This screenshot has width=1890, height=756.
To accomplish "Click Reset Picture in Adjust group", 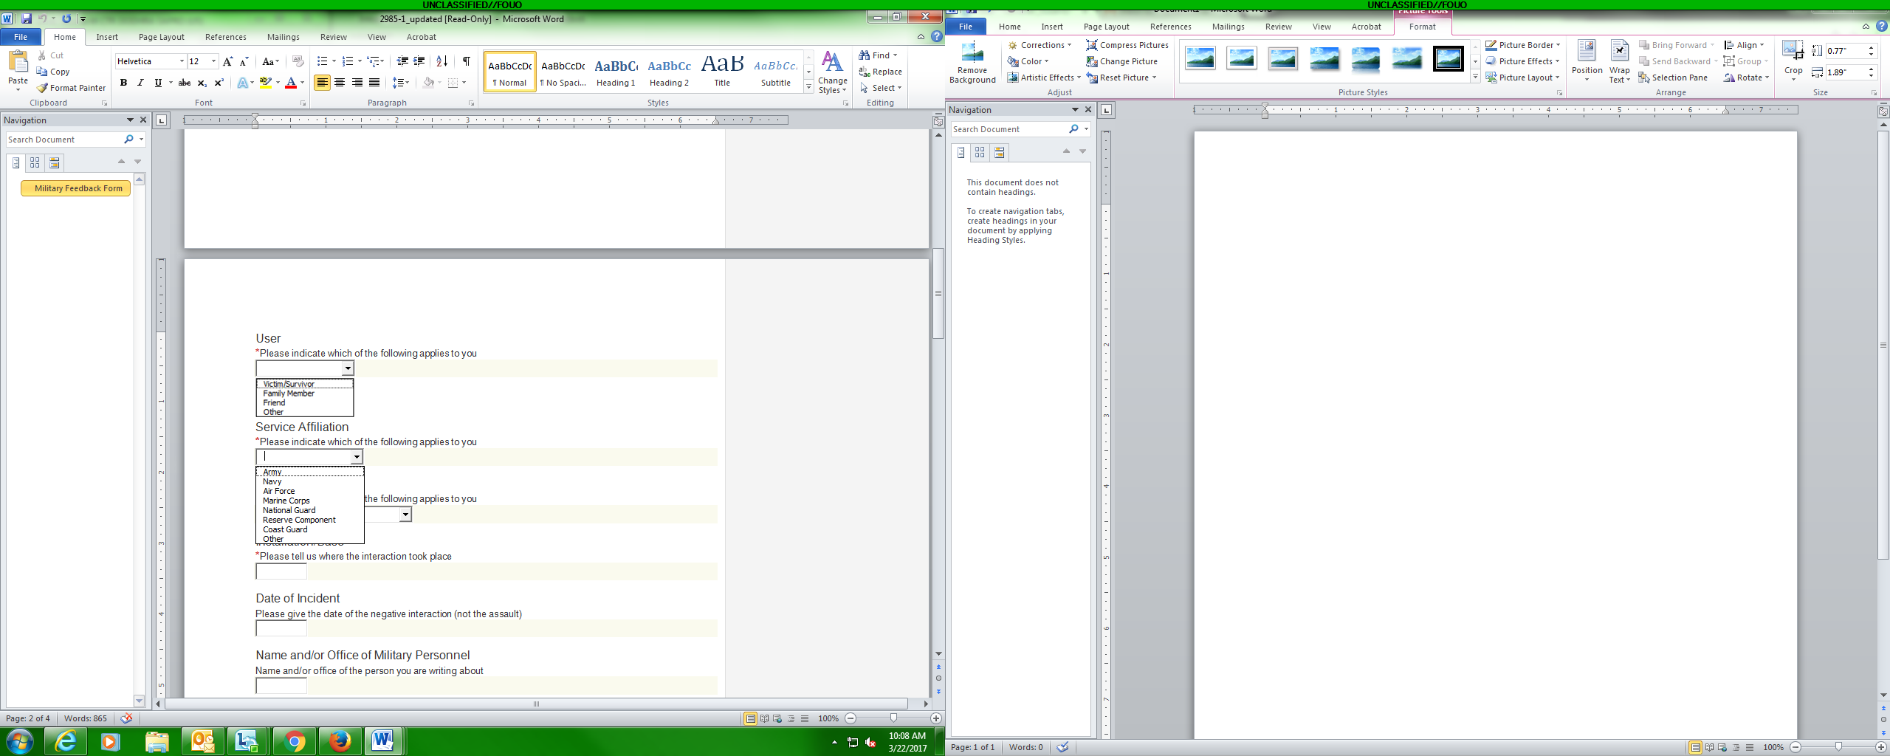I will click(x=1121, y=78).
